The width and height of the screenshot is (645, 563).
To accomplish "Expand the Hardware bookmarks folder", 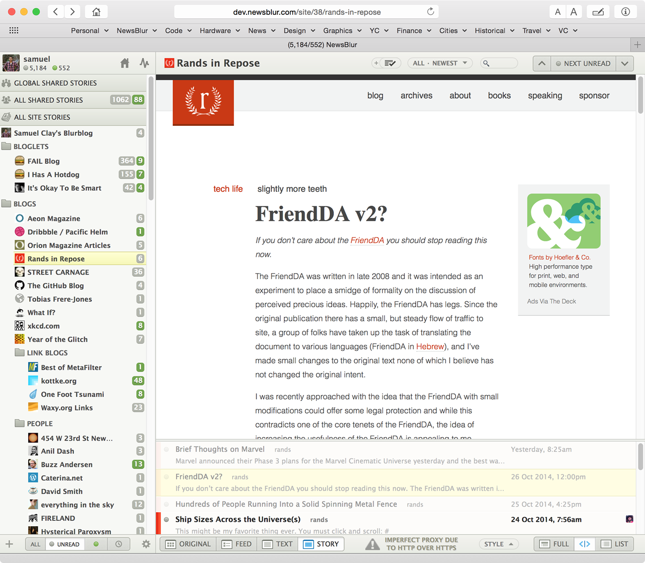I will pyautogui.click(x=220, y=31).
